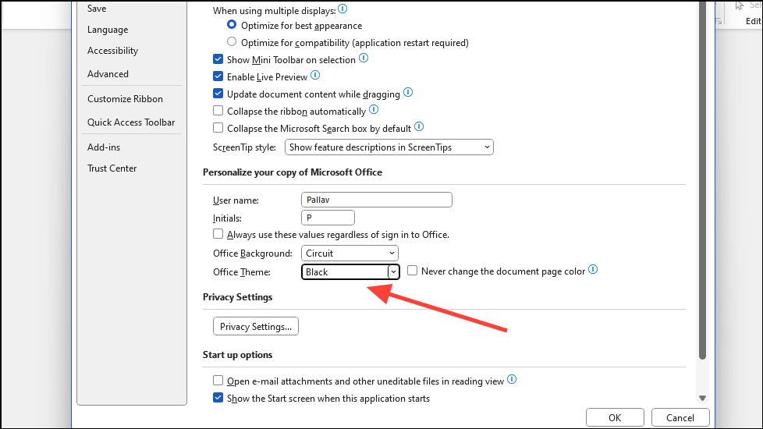This screenshot has width=763, height=429.
Task: Expand the Office Background dropdown
Action: (350, 253)
